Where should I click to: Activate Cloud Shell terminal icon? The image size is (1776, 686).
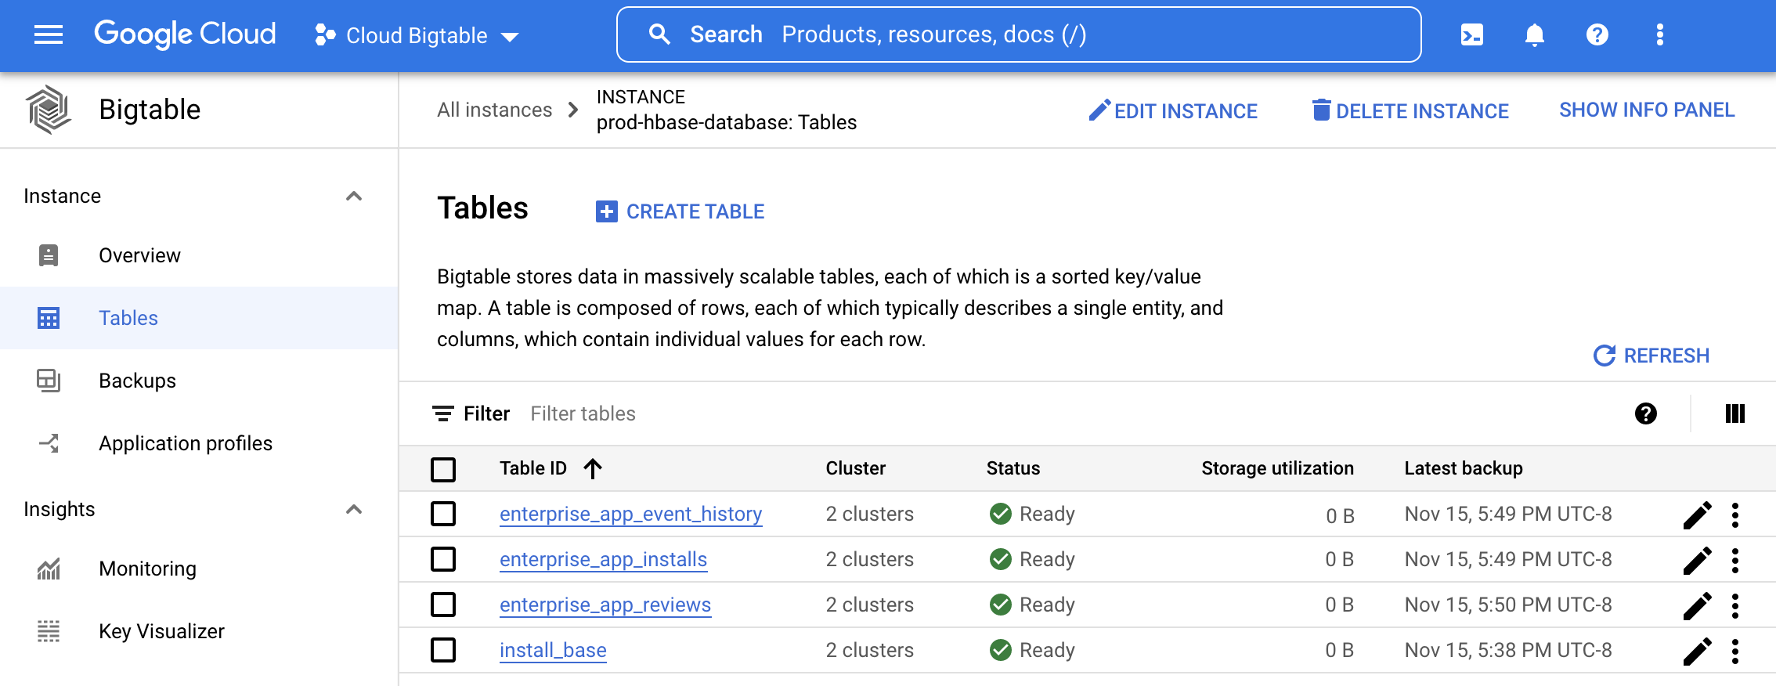coord(1471,34)
